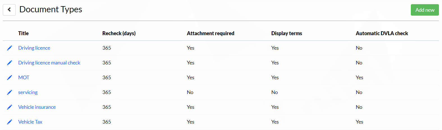Image resolution: width=442 pixels, height=130 pixels.
Task: Open the Vehicle insurance link
Action: (x=37, y=107)
